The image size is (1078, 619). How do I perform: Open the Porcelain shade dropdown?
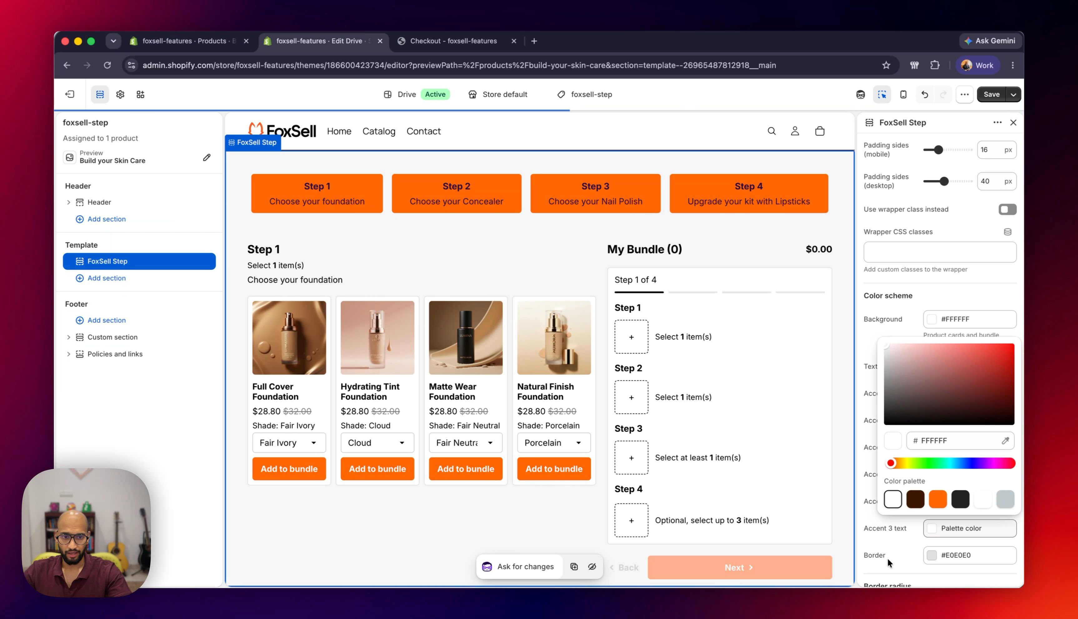[x=554, y=443]
